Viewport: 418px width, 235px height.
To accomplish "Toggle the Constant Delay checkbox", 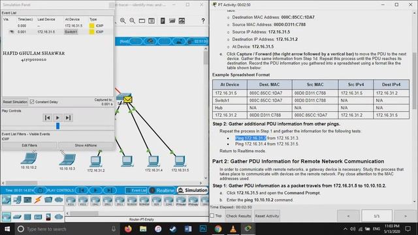I will pyautogui.click(x=32, y=102).
